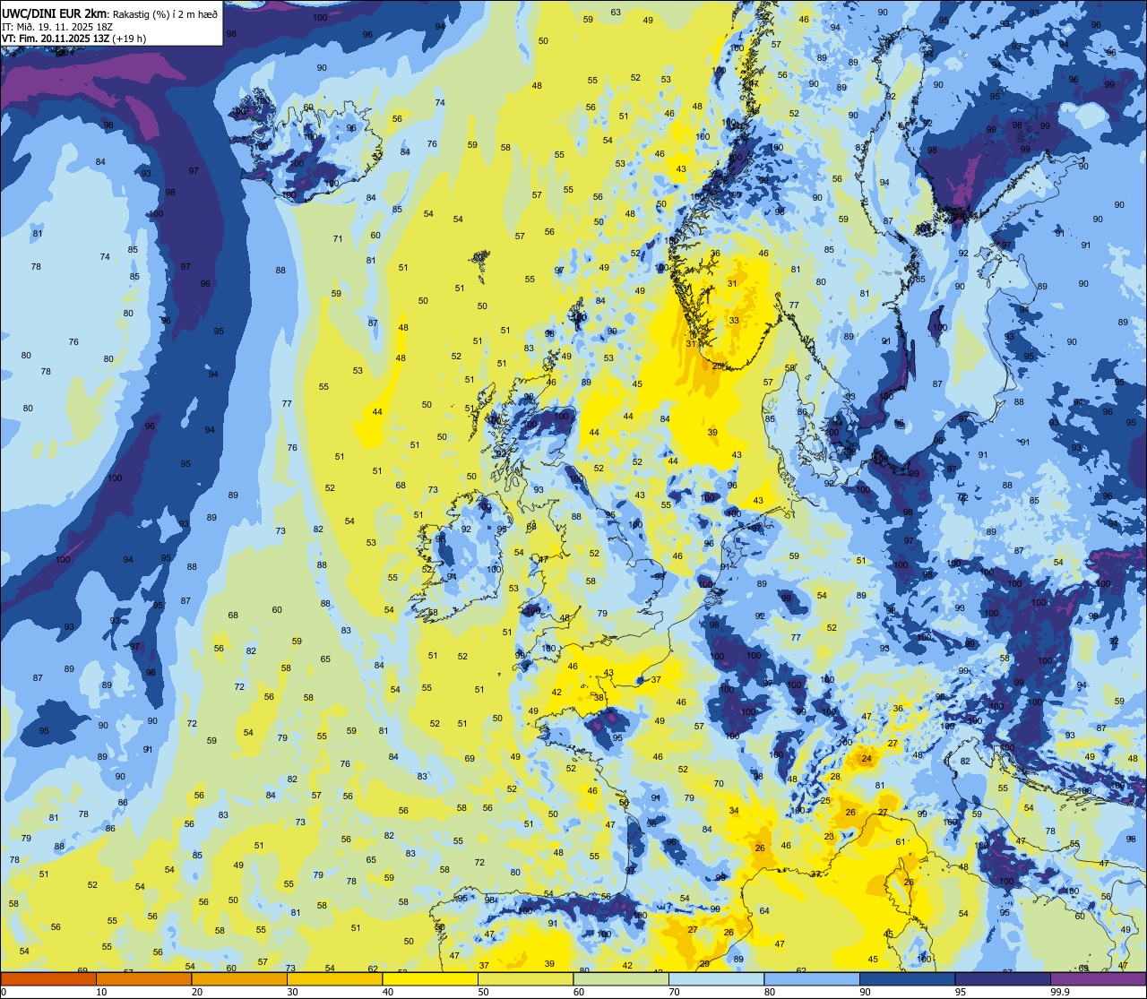Click the '61' humidity value on the map
The height and width of the screenshot is (999, 1147).
coord(901,841)
